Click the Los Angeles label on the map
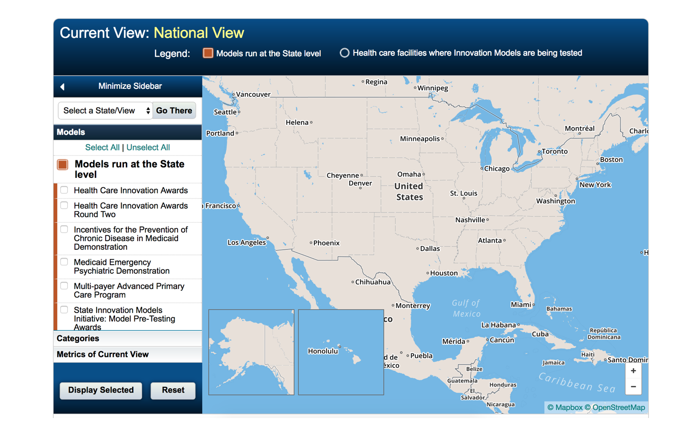The width and height of the screenshot is (690, 436). coord(247,243)
